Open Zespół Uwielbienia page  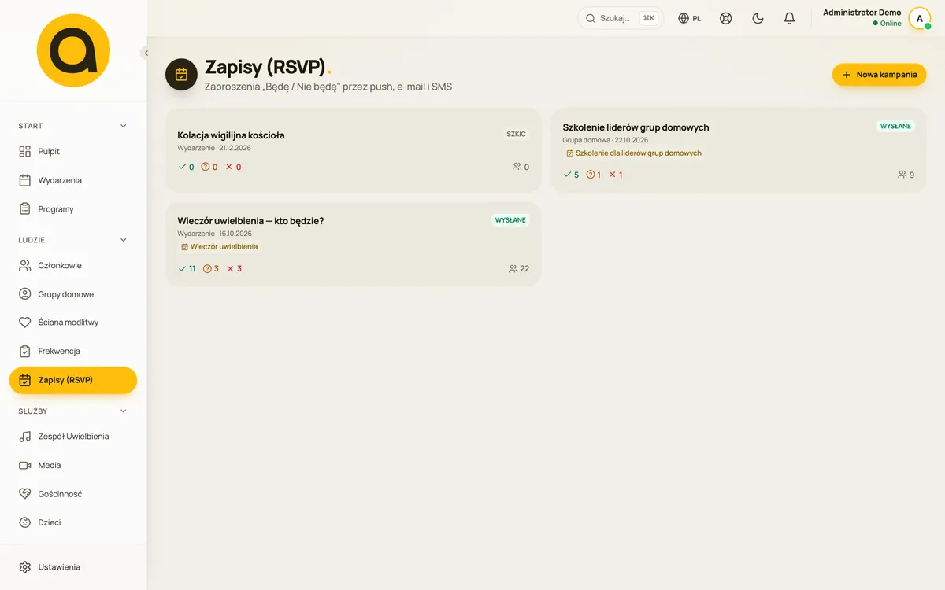73,436
